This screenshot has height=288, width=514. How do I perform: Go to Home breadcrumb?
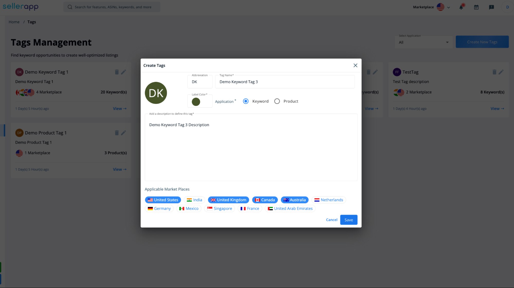click(14, 22)
